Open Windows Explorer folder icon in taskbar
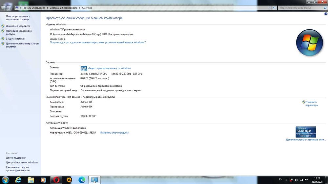This screenshot has width=328, height=184. tap(31, 180)
